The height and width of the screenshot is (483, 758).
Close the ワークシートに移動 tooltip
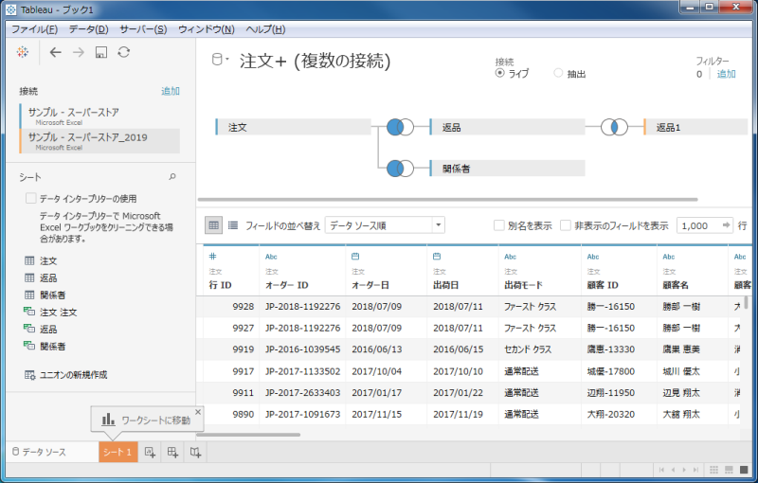pyautogui.click(x=198, y=412)
